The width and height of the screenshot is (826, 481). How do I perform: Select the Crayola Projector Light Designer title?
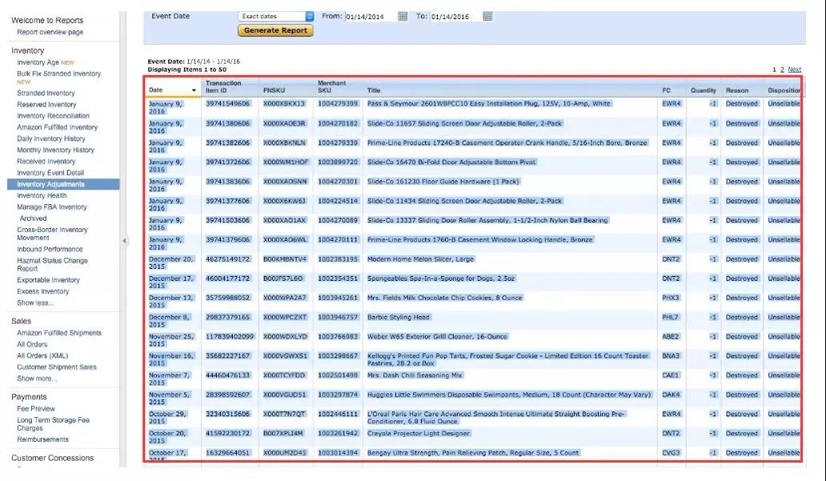coord(419,433)
